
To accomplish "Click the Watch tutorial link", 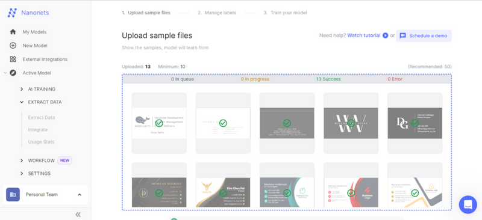I will 364,35.
